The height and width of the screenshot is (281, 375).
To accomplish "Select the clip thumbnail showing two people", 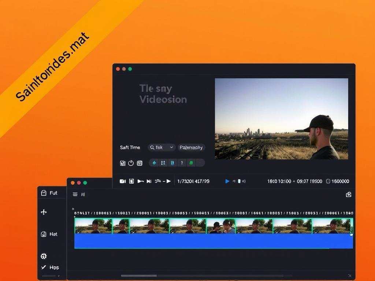I will tap(221, 226).
